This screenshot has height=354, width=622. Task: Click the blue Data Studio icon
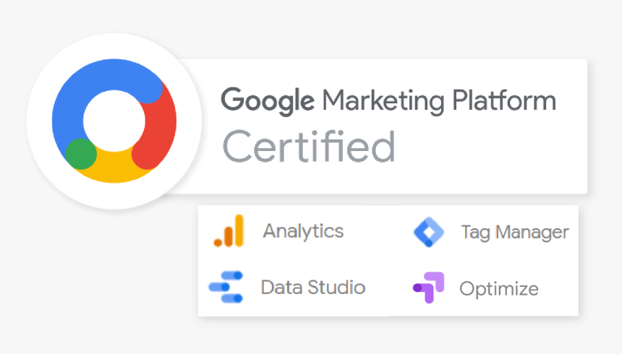click(226, 287)
